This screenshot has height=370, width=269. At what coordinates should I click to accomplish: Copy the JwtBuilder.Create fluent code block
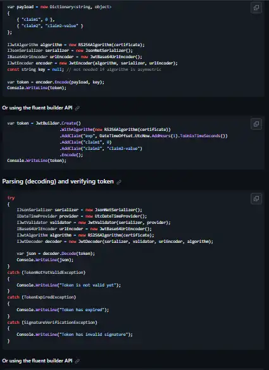256,124
